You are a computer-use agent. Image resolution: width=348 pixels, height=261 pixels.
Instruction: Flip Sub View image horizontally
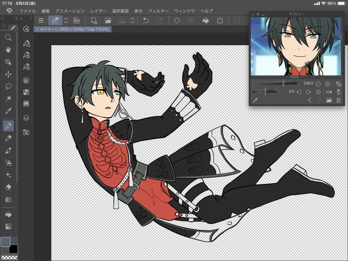329,92
